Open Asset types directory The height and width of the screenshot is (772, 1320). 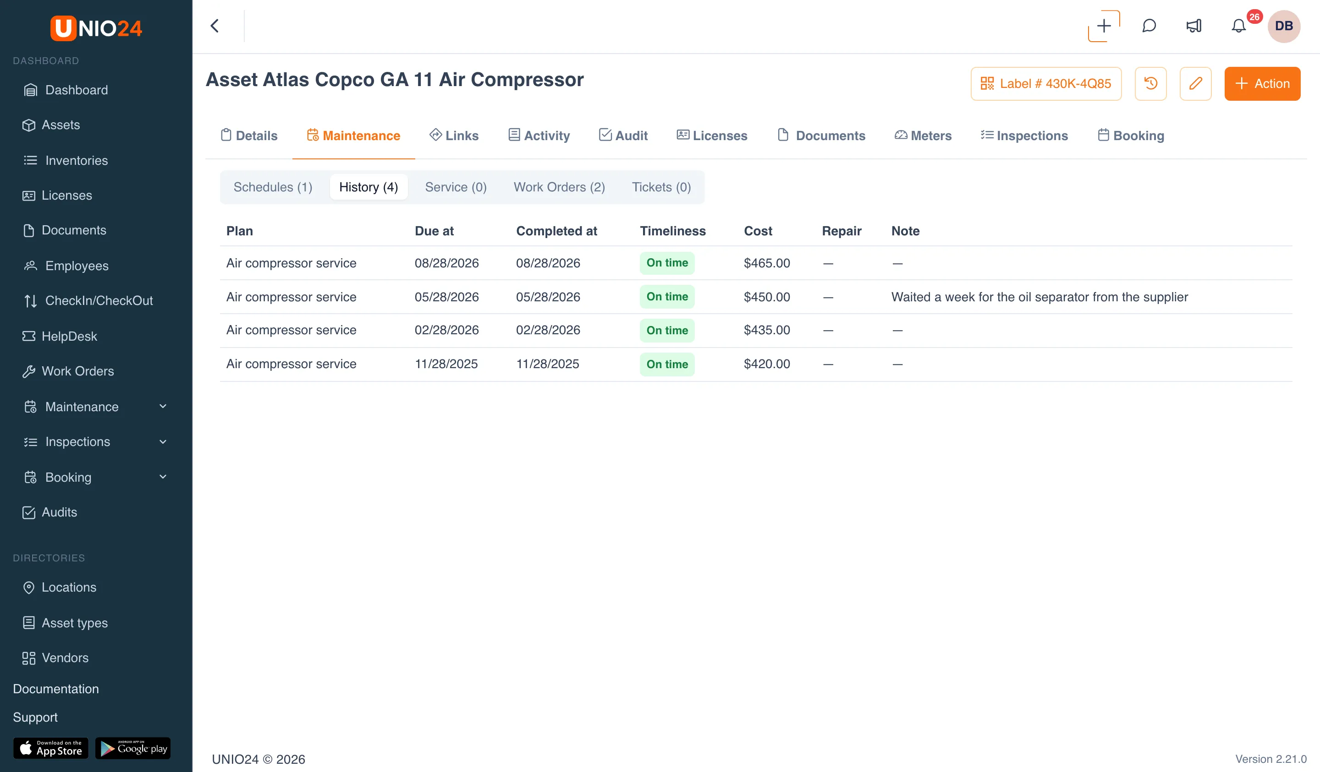[65, 623]
